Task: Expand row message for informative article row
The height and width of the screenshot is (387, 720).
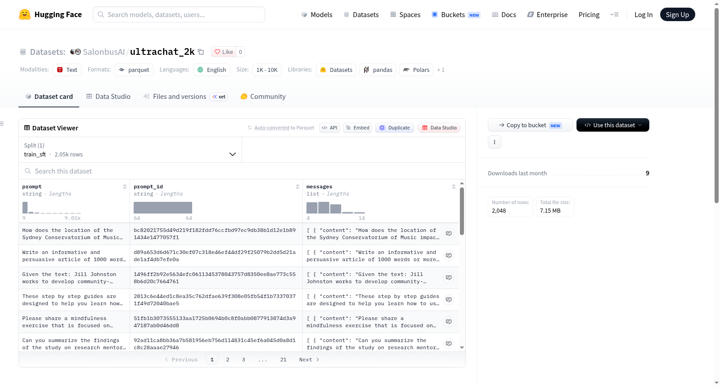Action: [449, 256]
